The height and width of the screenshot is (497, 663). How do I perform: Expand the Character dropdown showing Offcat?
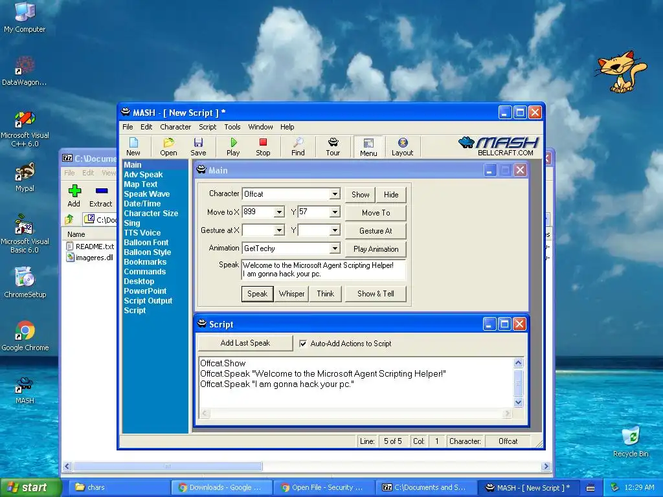[335, 194]
